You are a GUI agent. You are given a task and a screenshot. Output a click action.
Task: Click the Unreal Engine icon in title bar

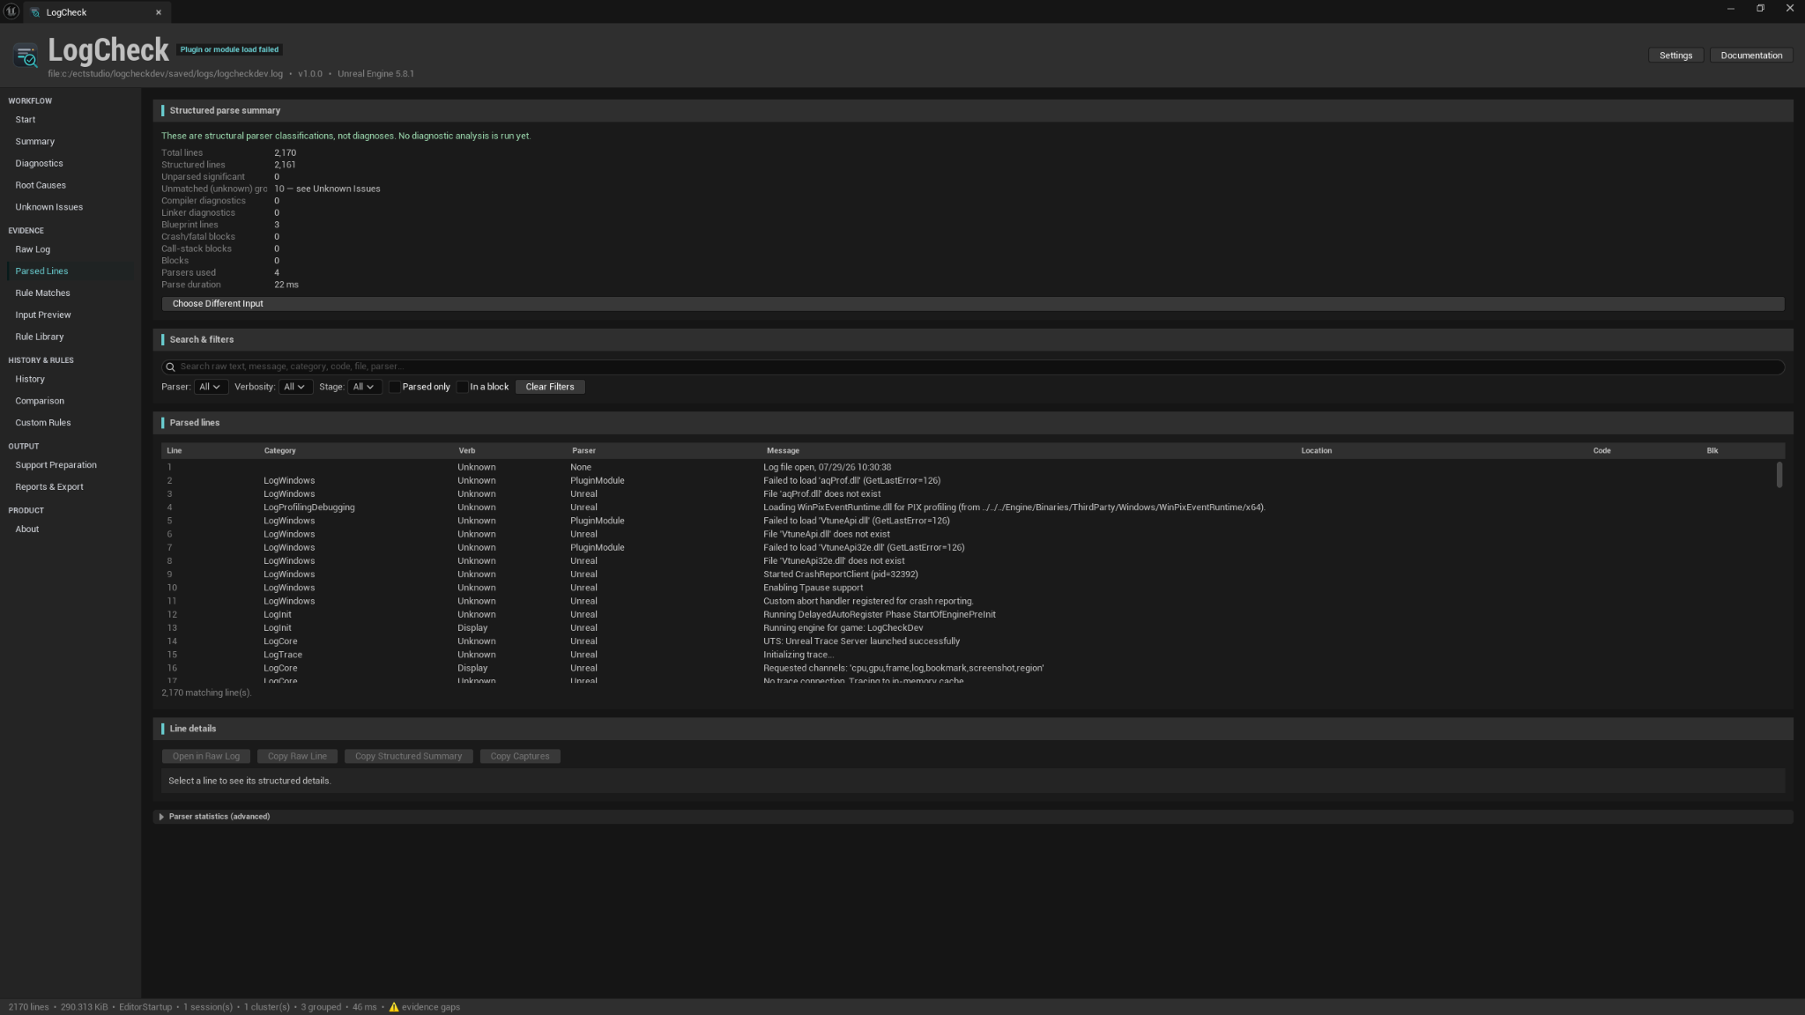click(11, 11)
